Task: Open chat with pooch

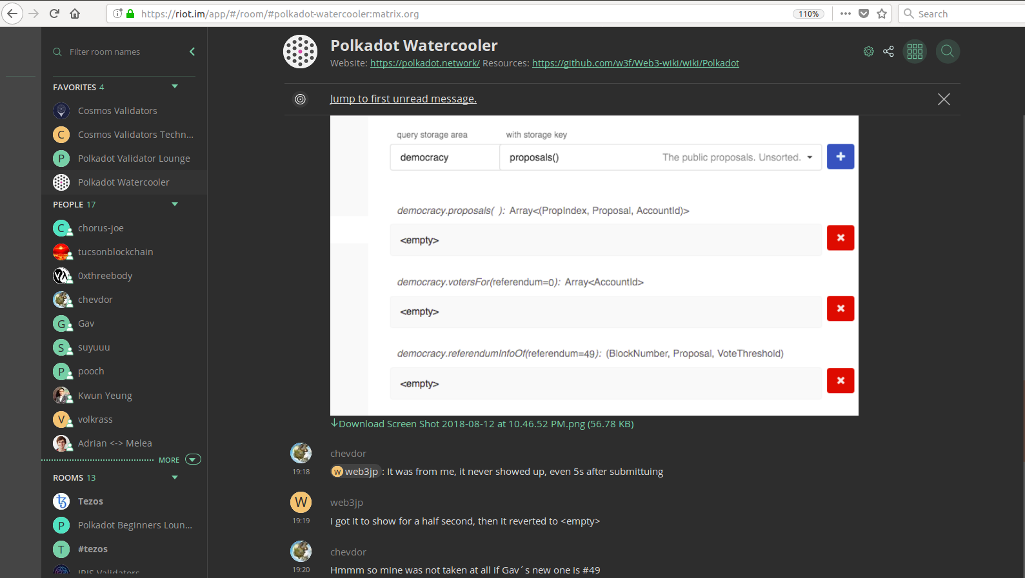Action: pos(124,371)
